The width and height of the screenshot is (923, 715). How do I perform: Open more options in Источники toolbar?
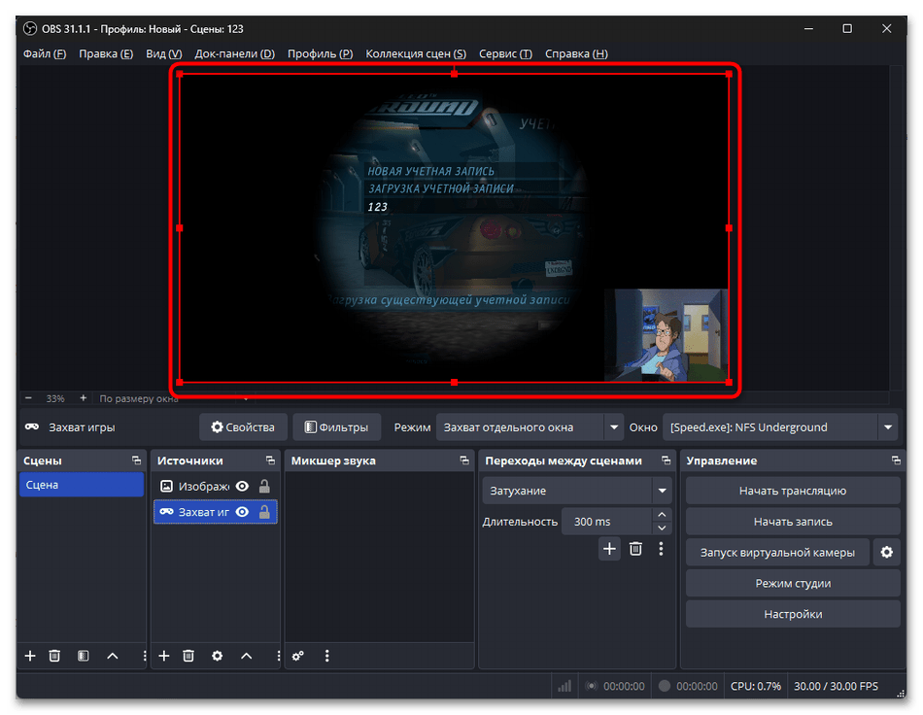[x=278, y=656]
